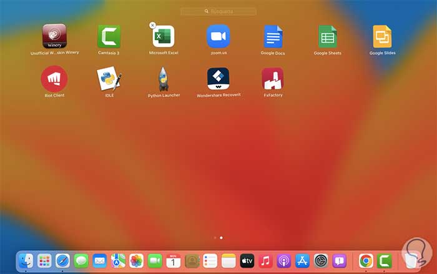
Task: Open Podcasts in the Dock
Action: (x=283, y=261)
